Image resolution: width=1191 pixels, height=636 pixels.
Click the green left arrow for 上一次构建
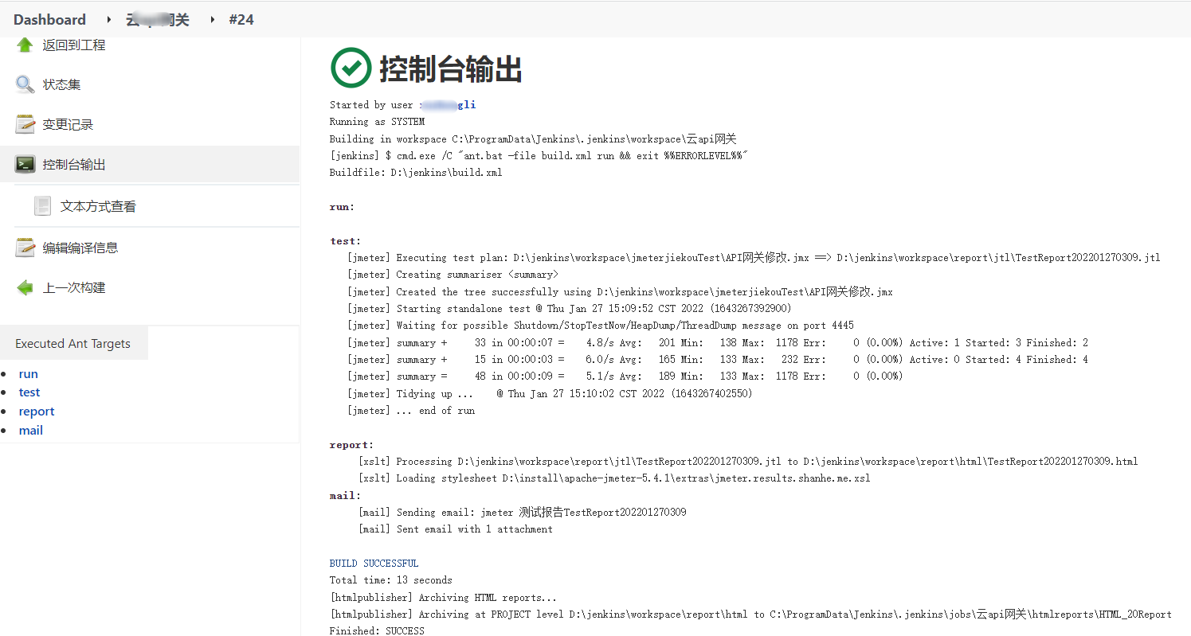[x=25, y=287]
